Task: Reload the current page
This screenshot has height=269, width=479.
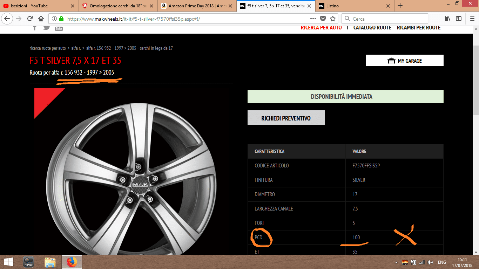Action: coord(30,19)
